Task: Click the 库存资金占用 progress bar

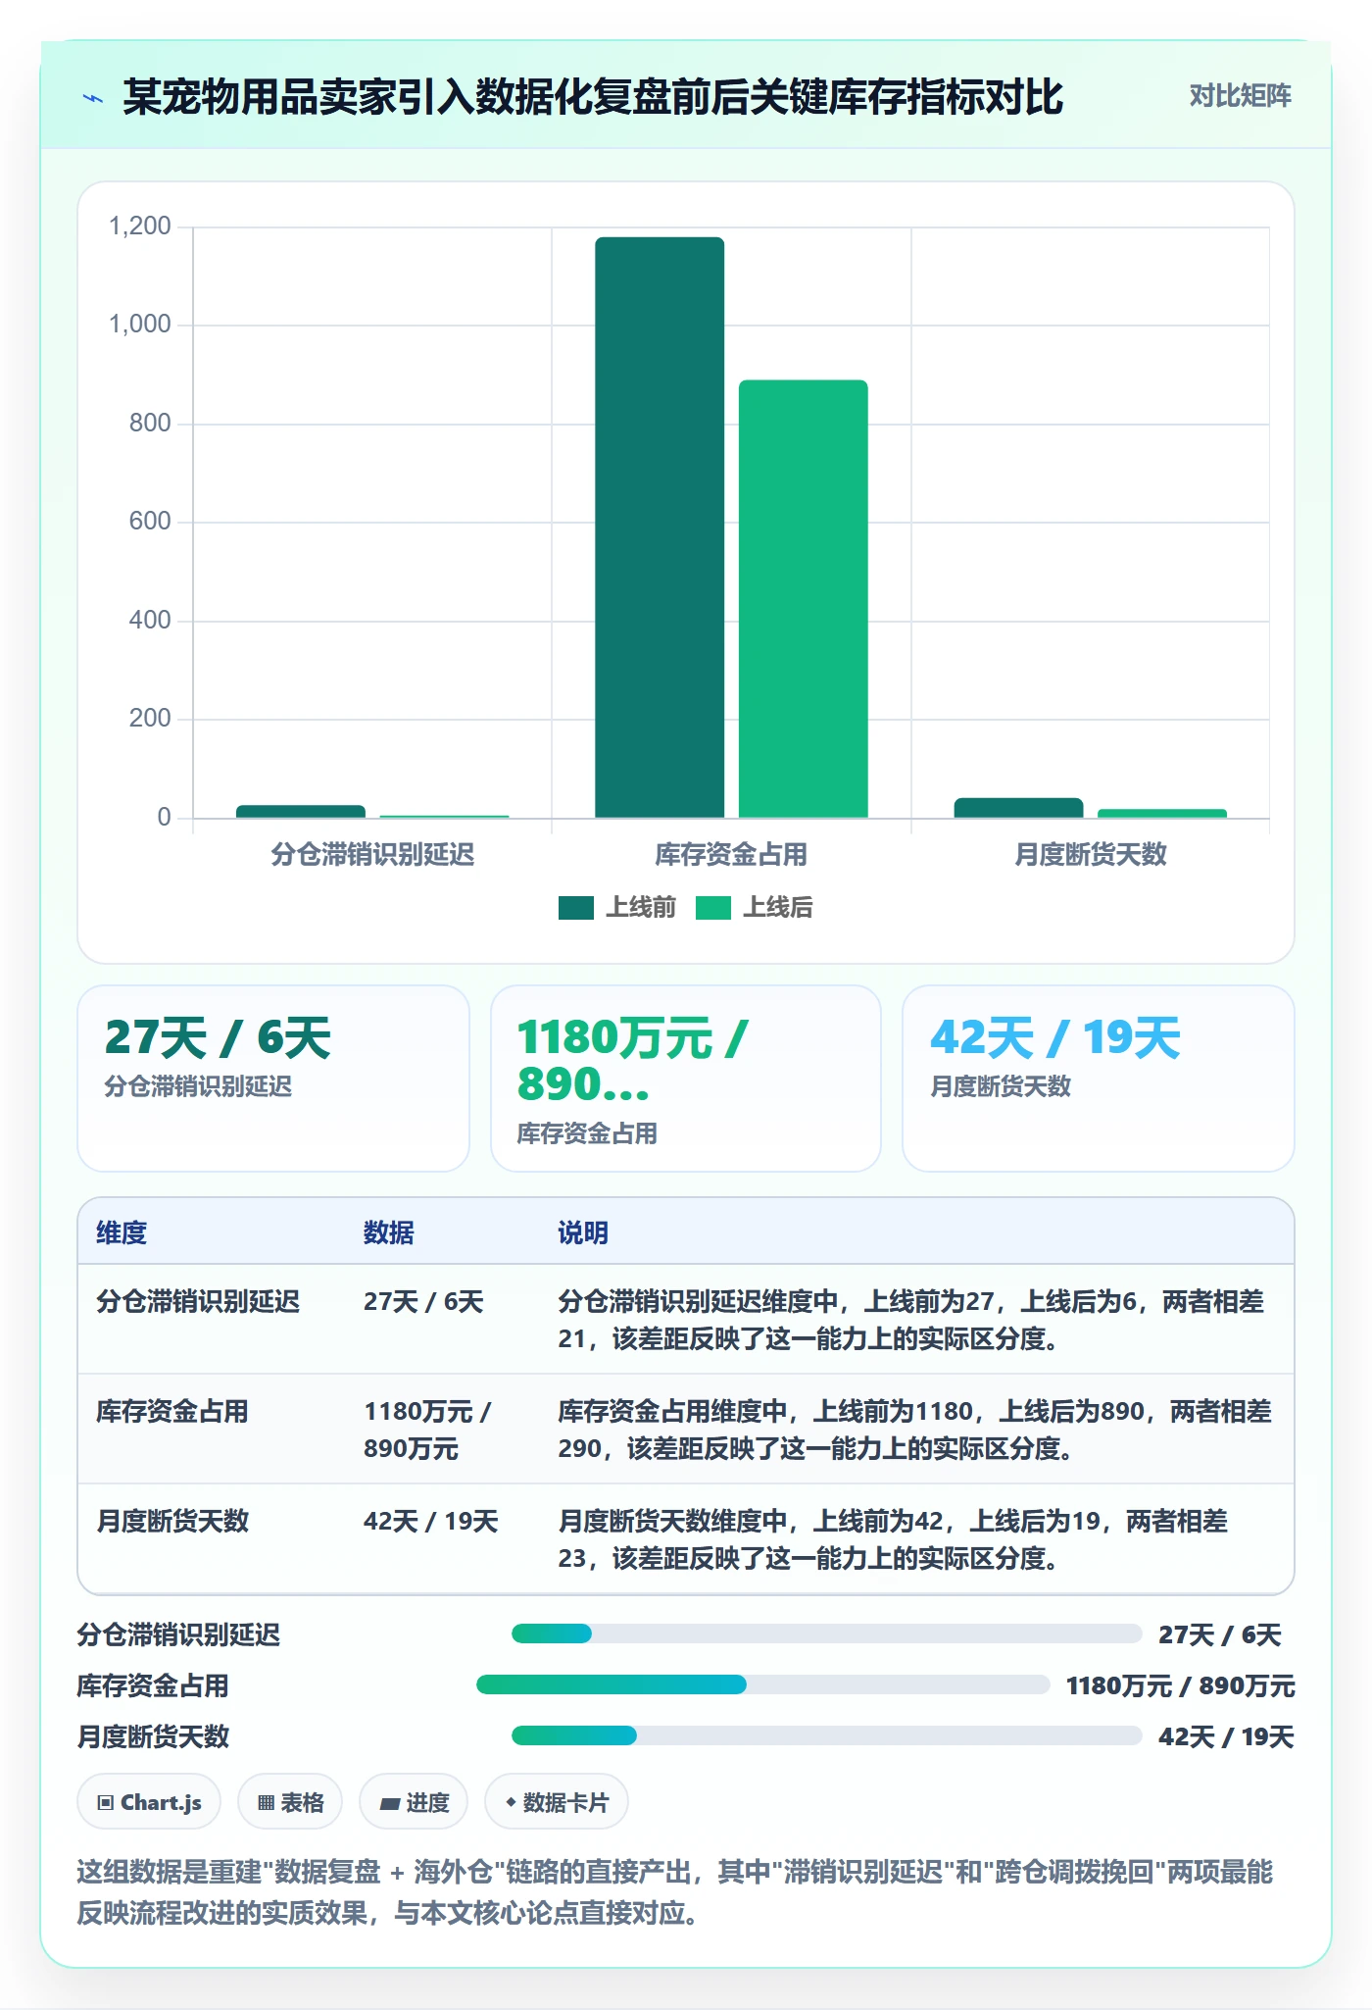Action: point(763,1684)
